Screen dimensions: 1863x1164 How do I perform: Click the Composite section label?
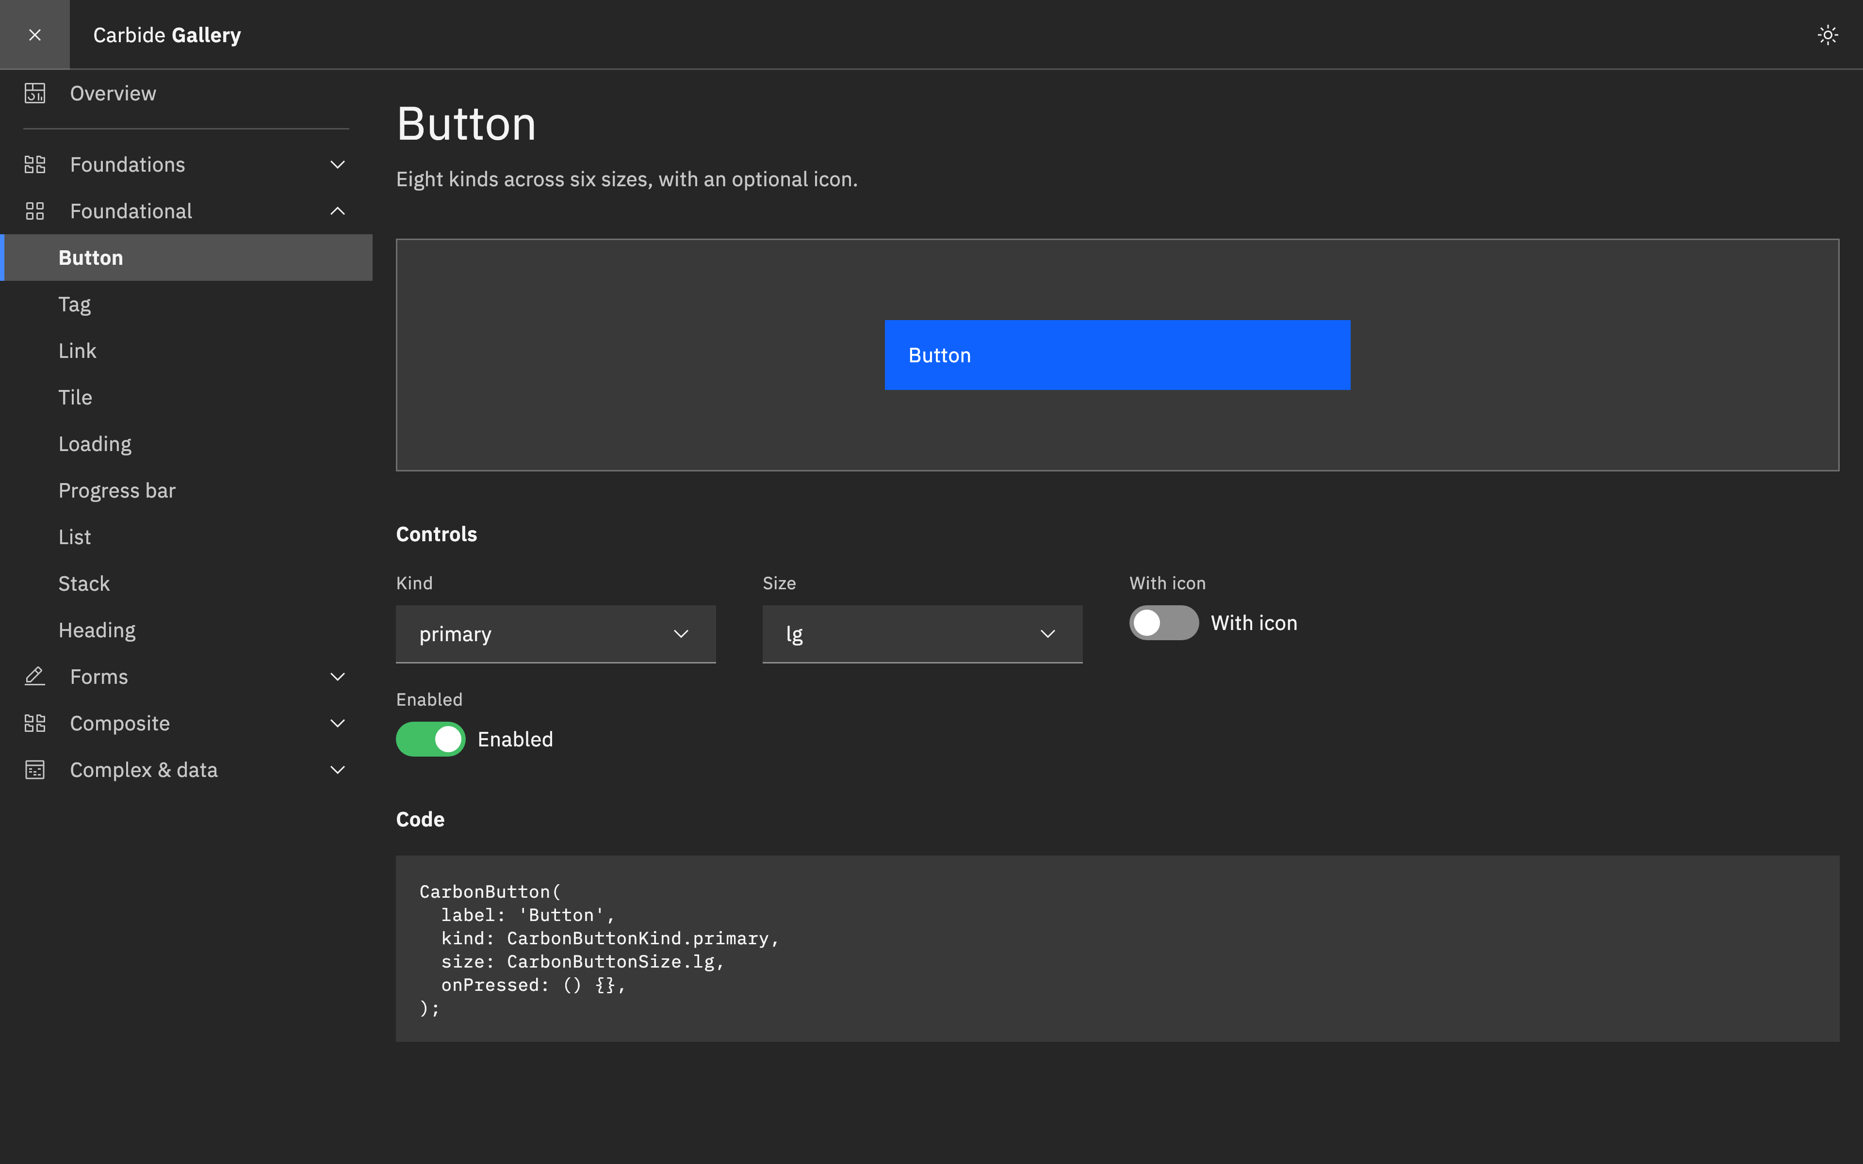120,723
